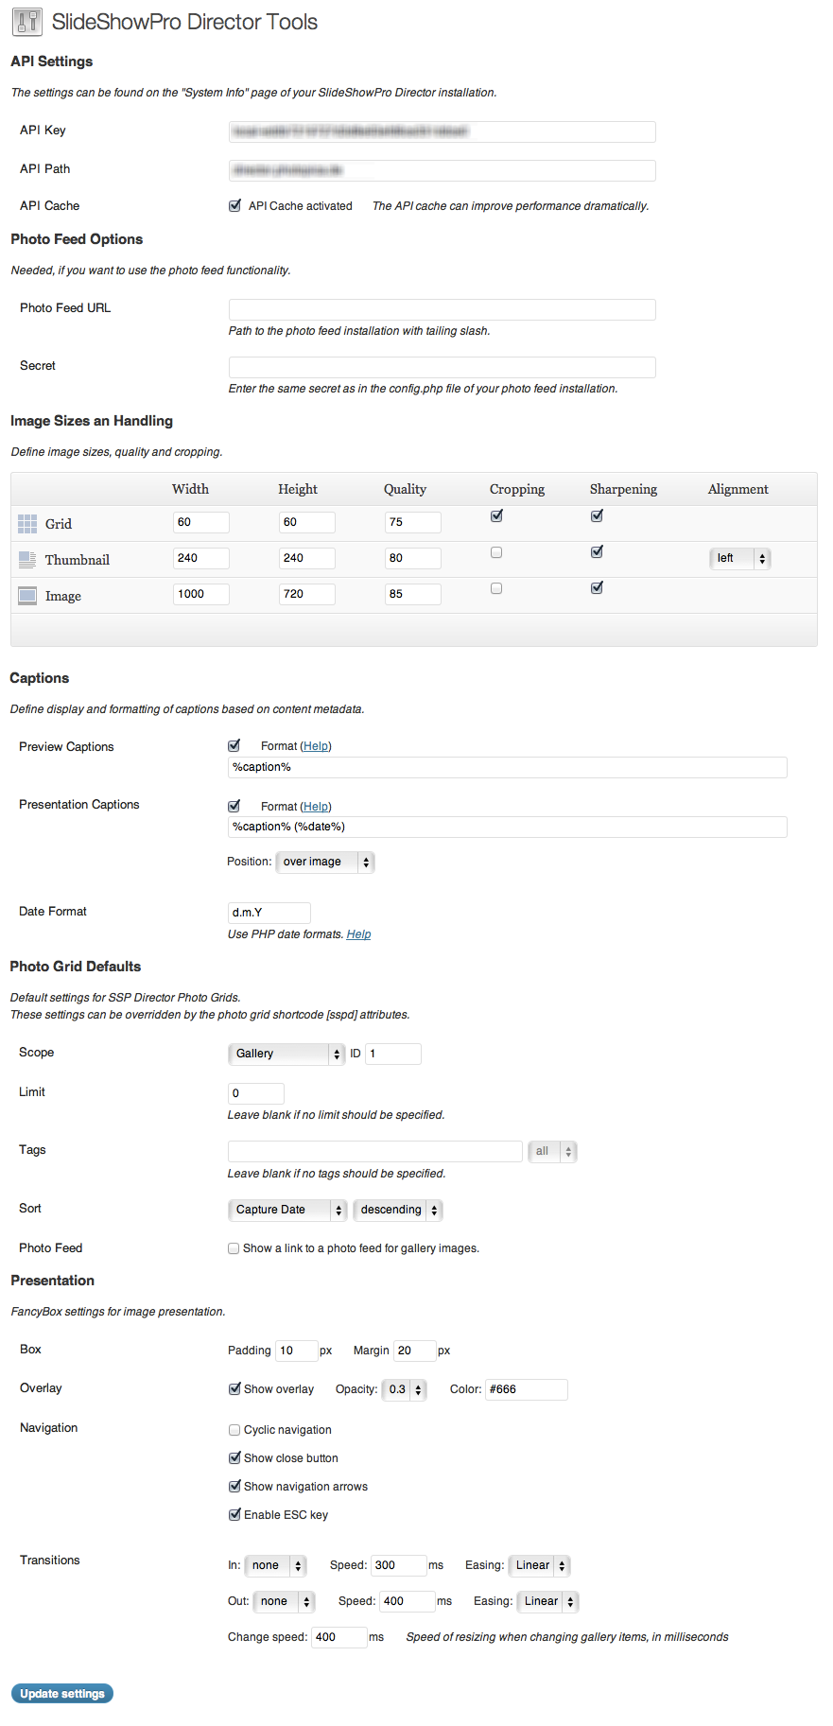The image size is (833, 1726).
Task: Open the Transitions Out dropdown
Action: (285, 1601)
